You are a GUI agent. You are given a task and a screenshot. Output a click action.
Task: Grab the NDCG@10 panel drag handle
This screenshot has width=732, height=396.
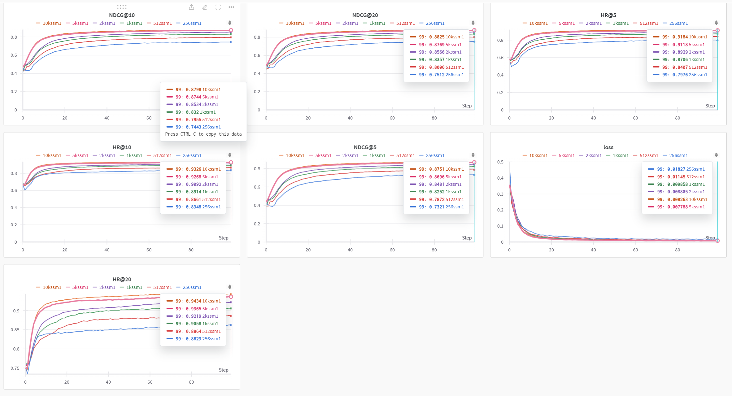coord(122,7)
